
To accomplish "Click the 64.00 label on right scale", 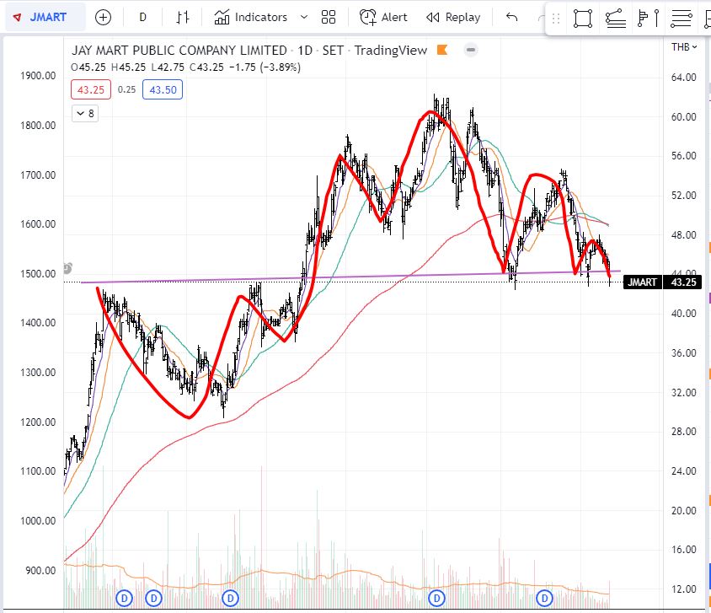I will (683, 77).
